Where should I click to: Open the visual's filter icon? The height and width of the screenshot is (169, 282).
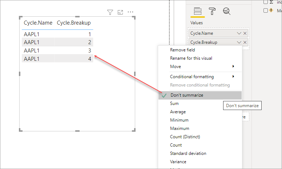[110, 12]
